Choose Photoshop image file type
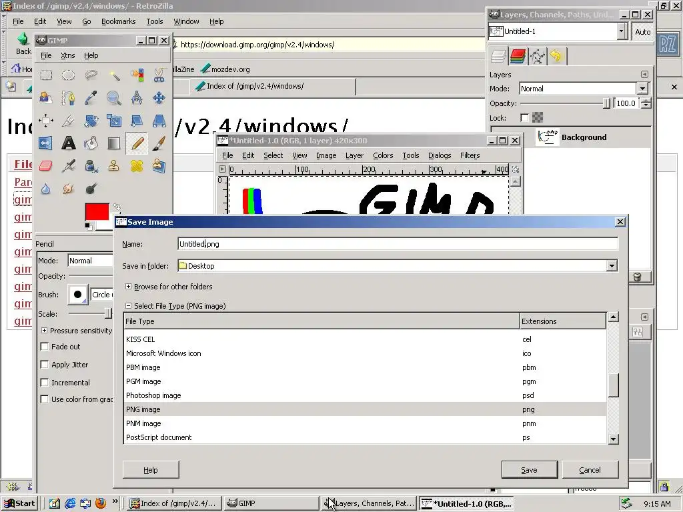 [x=365, y=395]
